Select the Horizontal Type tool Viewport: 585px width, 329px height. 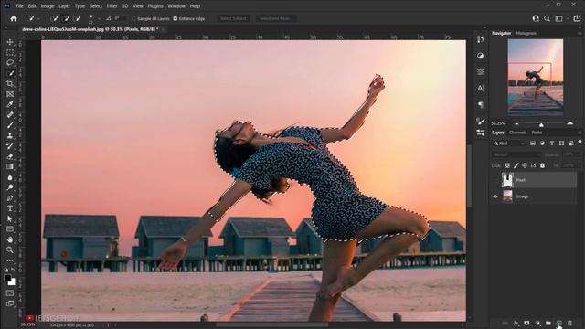(x=10, y=208)
